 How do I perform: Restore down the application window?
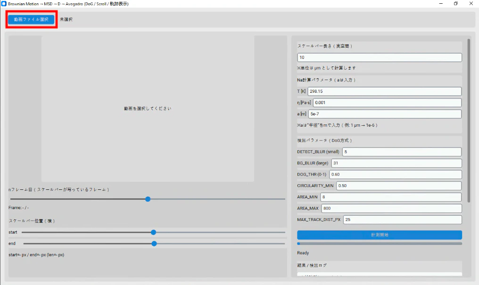click(456, 4)
